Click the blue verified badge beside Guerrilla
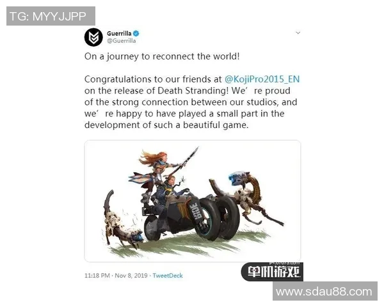 (x=136, y=33)
